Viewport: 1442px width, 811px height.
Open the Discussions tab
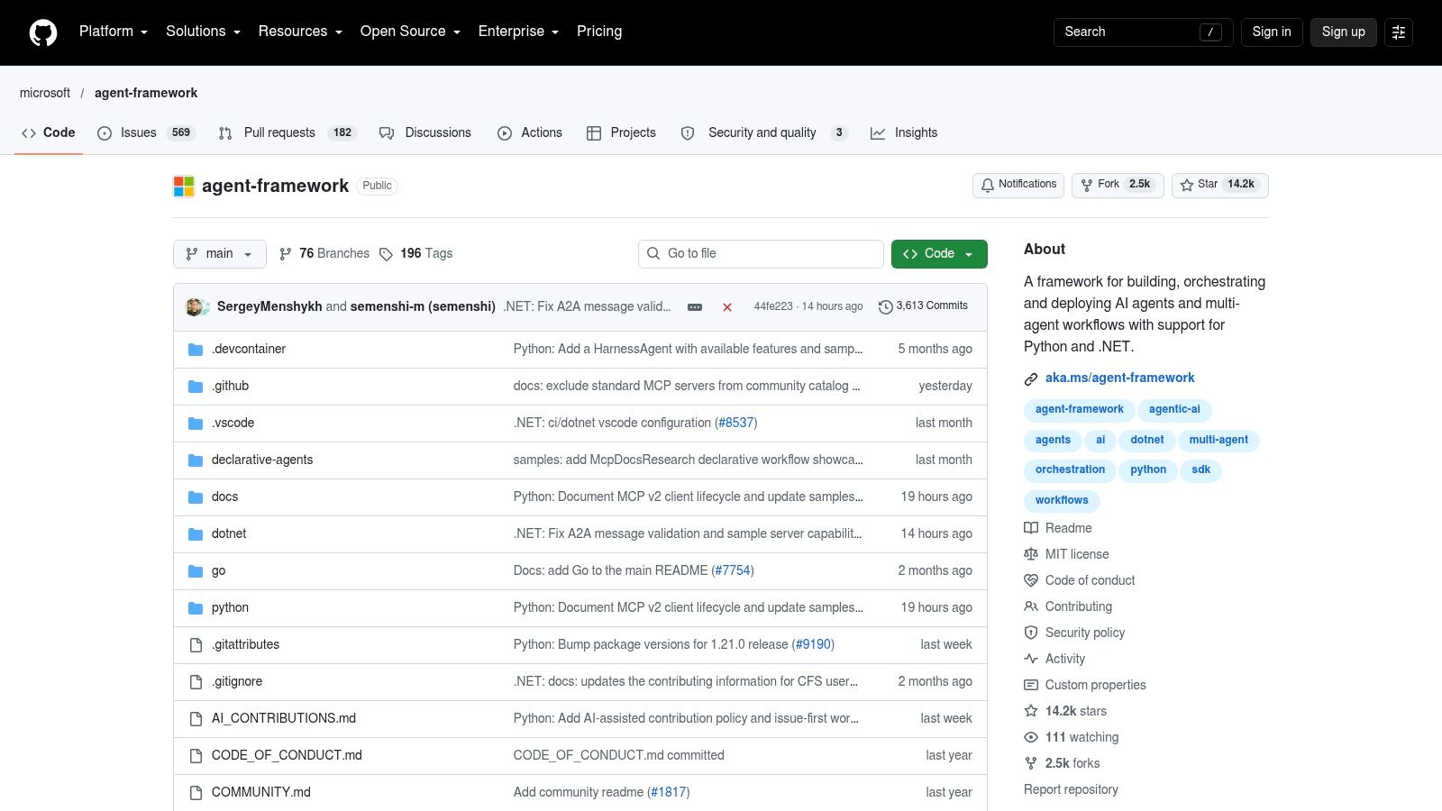[x=425, y=132]
